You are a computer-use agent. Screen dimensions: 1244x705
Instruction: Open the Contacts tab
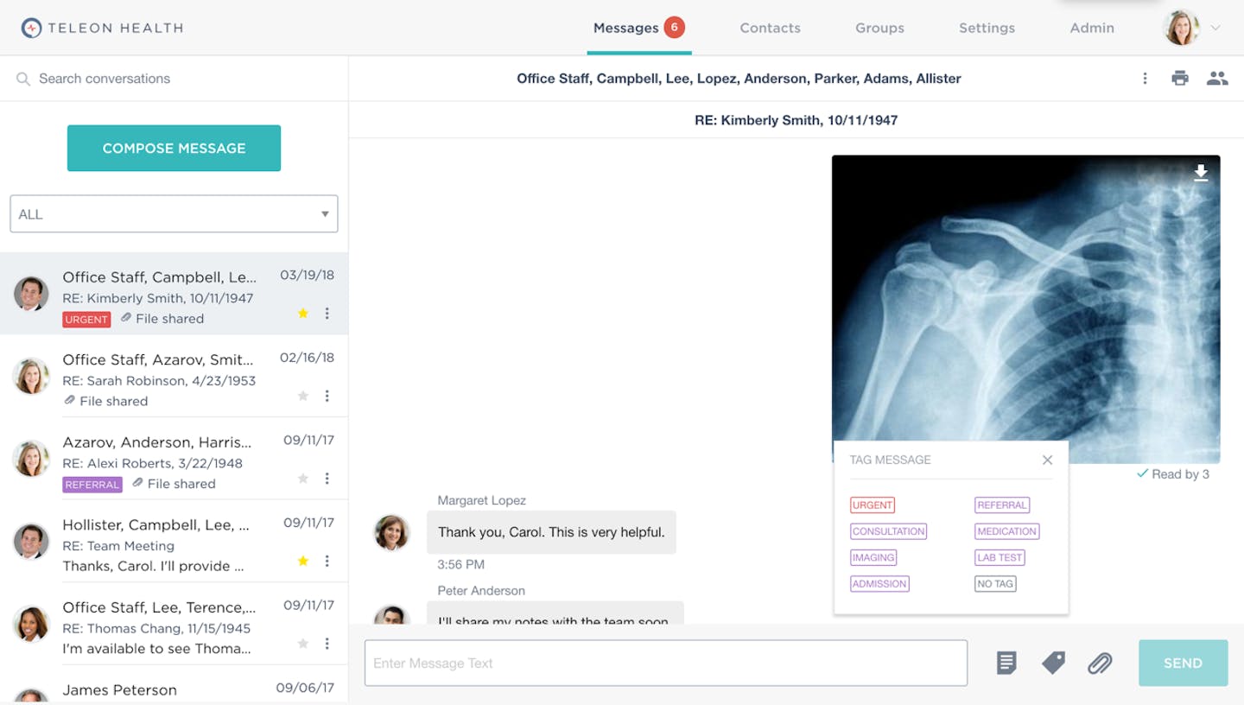tap(770, 28)
